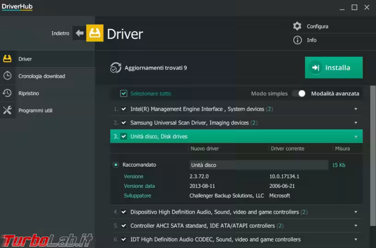This screenshot has width=376, height=248.
Task: Click new driver version 2.3.72.0
Action: pyautogui.click(x=199, y=176)
